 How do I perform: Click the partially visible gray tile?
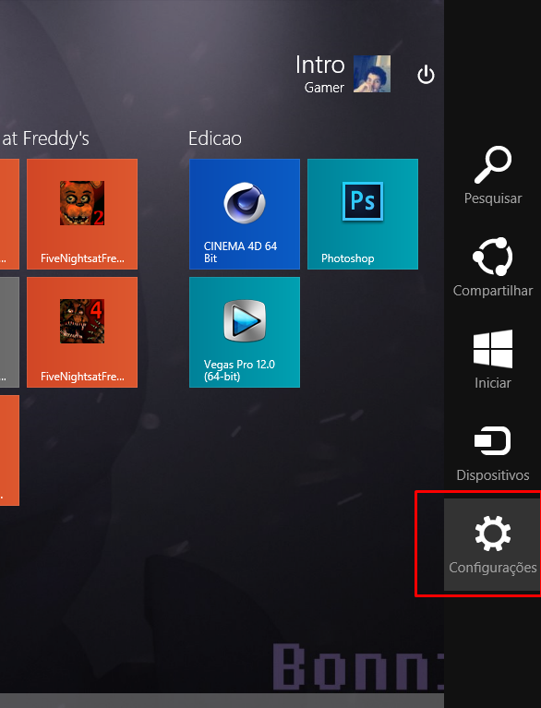pos(9,332)
